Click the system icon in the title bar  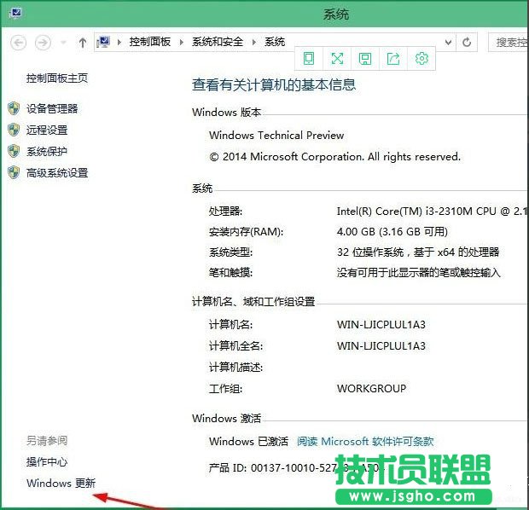click(x=15, y=14)
